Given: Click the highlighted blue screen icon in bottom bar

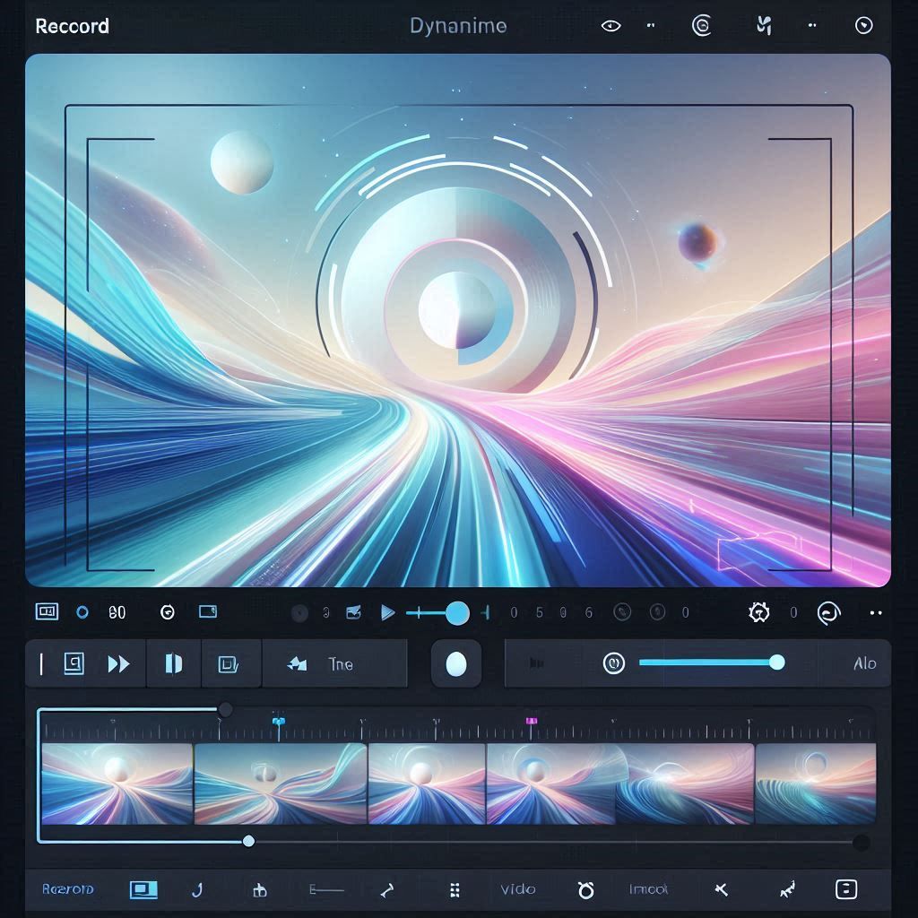Looking at the screenshot, I should pyautogui.click(x=143, y=890).
